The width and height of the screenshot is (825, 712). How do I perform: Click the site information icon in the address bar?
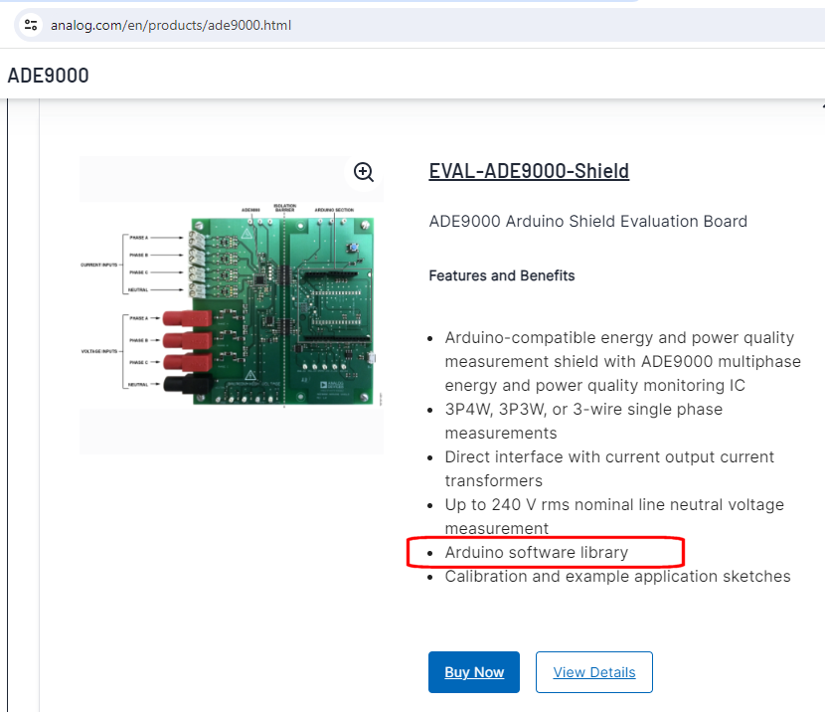coord(30,25)
